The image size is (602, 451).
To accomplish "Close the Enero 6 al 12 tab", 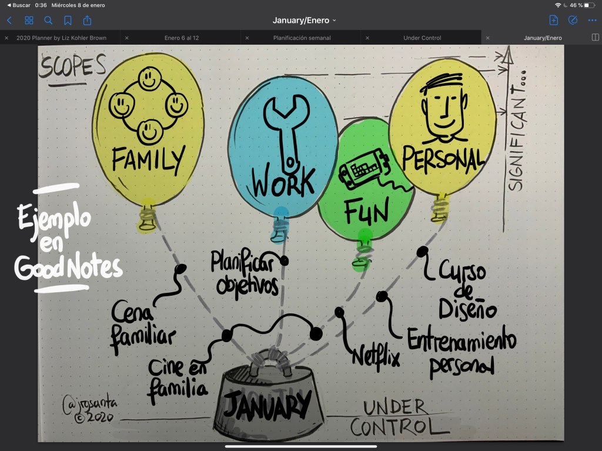I will click(127, 38).
